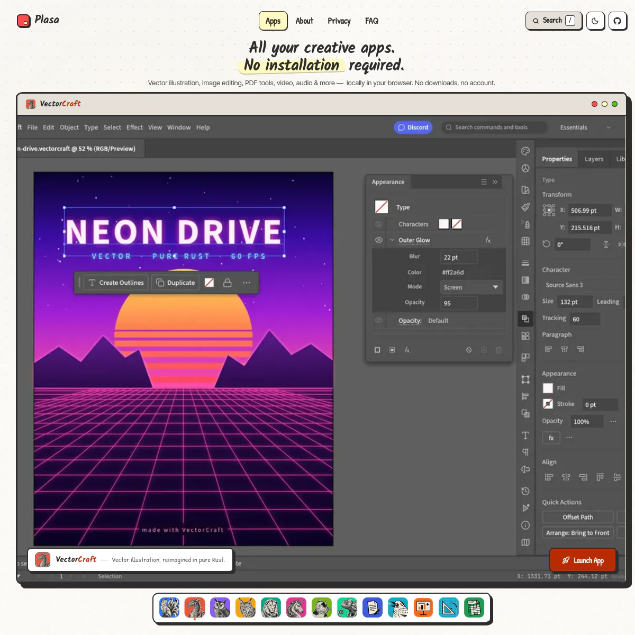This screenshot has height=635, width=635.
Task: Select the Type tool in toolbar strip
Action: pos(525,436)
